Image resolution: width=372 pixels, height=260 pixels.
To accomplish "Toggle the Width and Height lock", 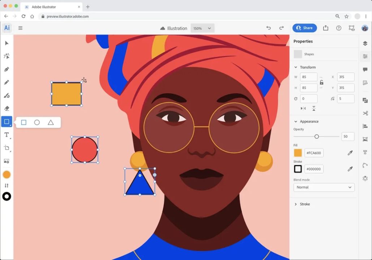I will [322, 82].
